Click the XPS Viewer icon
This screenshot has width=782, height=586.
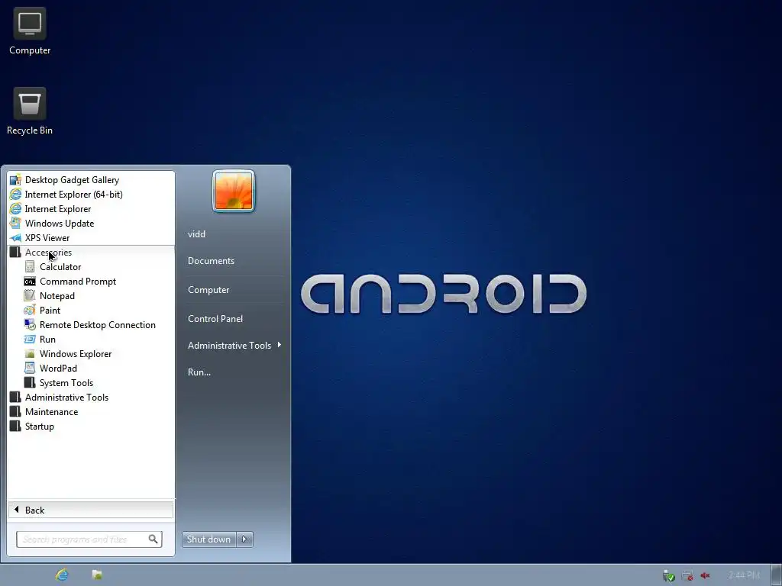pyautogui.click(x=15, y=238)
